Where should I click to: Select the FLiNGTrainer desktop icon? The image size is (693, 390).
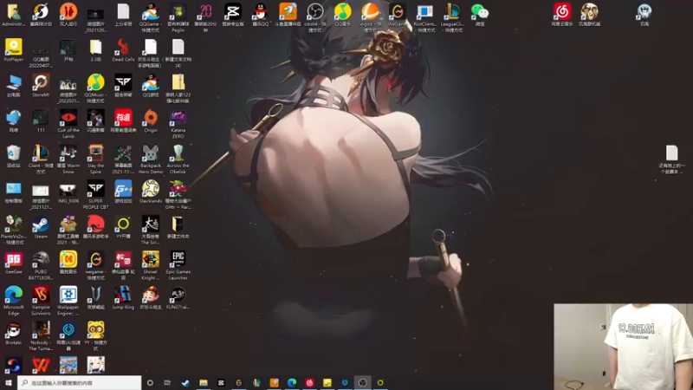coord(178,295)
